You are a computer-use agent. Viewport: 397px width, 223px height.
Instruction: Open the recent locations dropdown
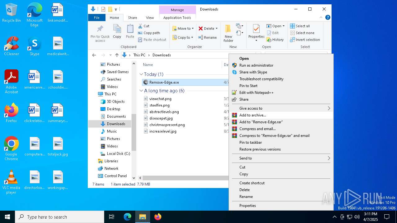110,55
